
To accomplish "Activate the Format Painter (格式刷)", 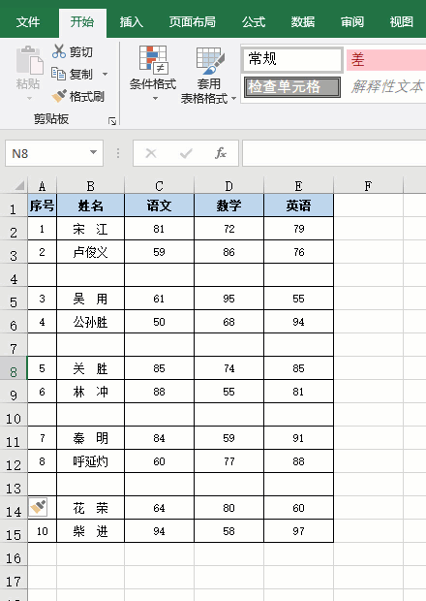I will tap(78, 96).
